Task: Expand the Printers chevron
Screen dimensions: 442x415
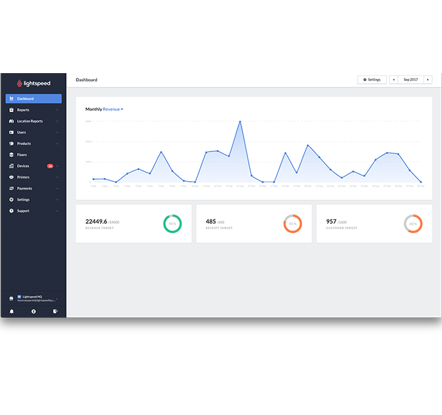Action: (57, 177)
